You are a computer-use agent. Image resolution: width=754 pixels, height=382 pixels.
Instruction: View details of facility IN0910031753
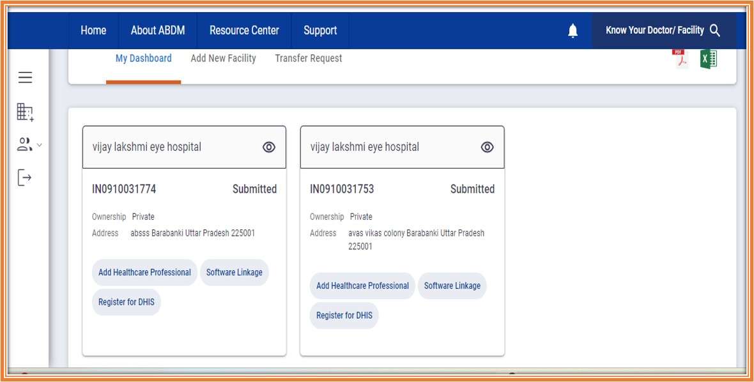(x=488, y=147)
